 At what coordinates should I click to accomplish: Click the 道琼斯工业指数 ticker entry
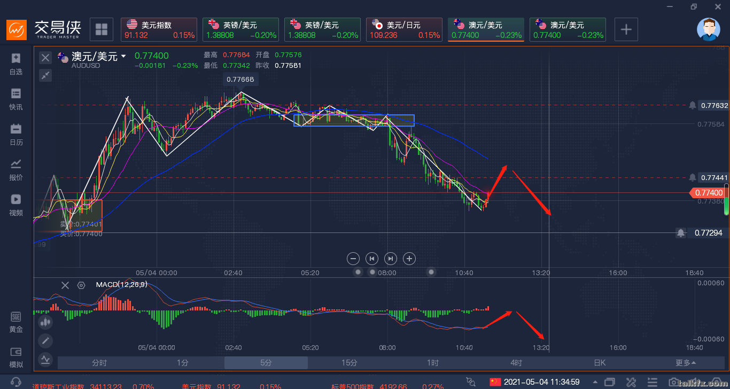coord(94,386)
